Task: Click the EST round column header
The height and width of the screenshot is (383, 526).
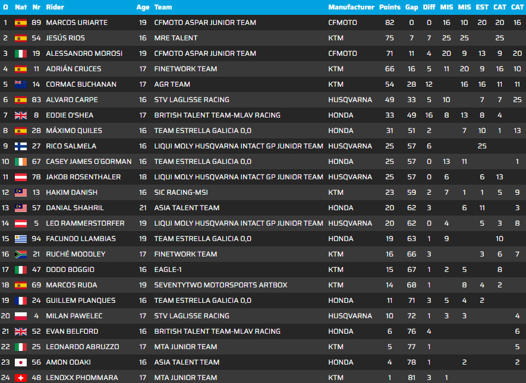Action: [x=482, y=7]
